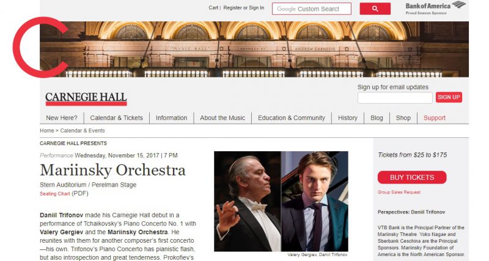Click the Home breadcrumb link

[x=47, y=130]
